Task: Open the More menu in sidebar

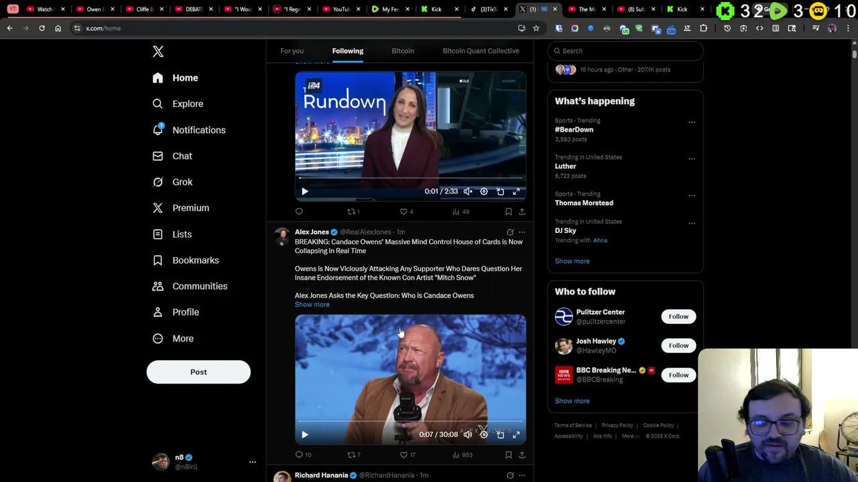Action: [x=173, y=339]
